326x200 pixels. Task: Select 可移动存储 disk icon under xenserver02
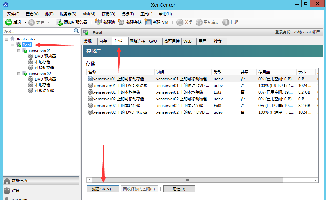(31, 90)
